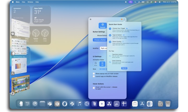The width and height of the screenshot is (188, 112).
Task: Click the highlighted Dory menu bar icon
Action: point(131,2)
